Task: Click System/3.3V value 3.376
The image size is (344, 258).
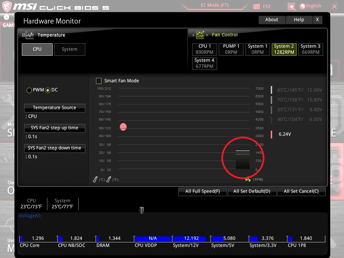Action: pyautogui.click(x=268, y=239)
